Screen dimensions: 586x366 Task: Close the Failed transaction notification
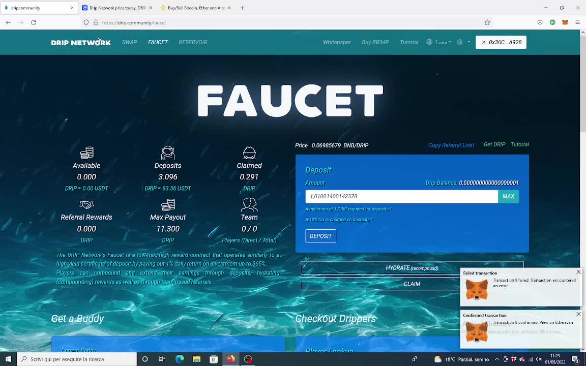578,272
